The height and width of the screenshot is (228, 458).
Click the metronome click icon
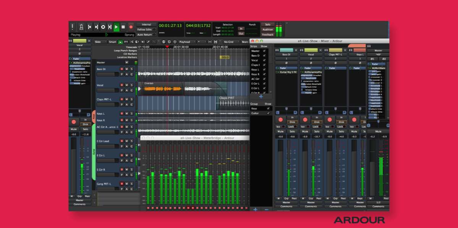[81, 26]
